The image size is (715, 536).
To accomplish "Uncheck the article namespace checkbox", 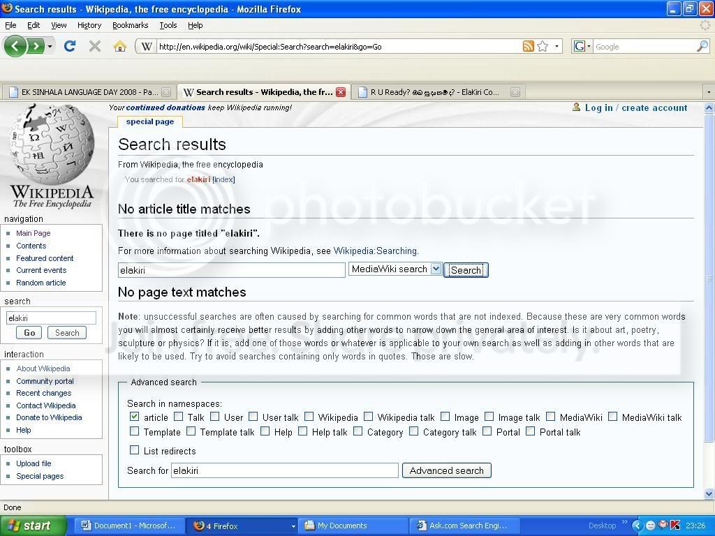I will tap(134, 416).
